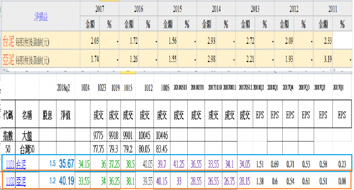Click the 1.93 value for 亞泥 2012
Image resolution: width=354 pixels, height=190 pixels.
pyautogui.click(x=289, y=59)
